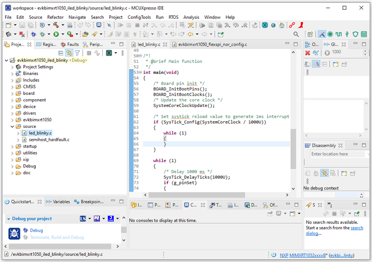Click the New wizard icon in toolbar
372x262 pixels.
coord(8,25)
